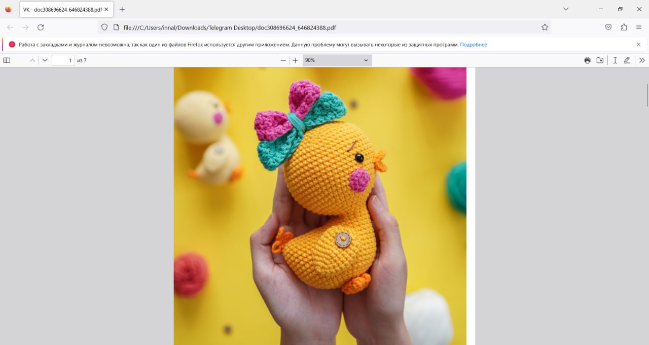Show site information for the local file
The width and height of the screenshot is (649, 345).
coord(116,27)
